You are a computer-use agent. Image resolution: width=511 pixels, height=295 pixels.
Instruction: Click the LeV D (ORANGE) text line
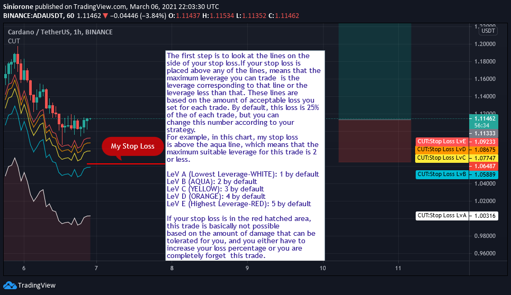[x=216, y=197]
